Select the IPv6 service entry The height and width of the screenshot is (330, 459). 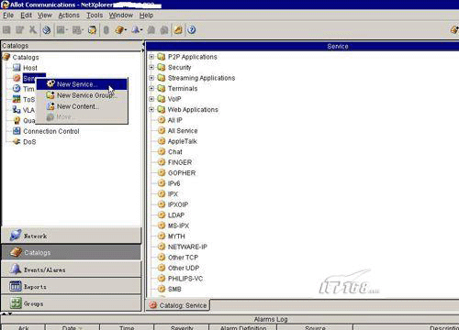pyautogui.click(x=174, y=183)
